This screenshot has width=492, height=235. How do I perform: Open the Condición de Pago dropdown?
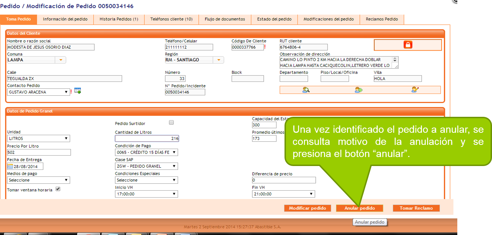click(146, 153)
